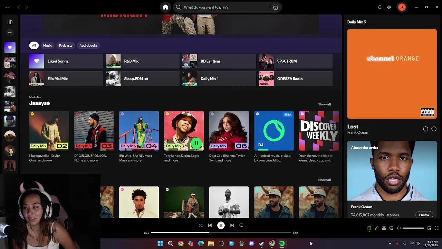Open Frank Ocean artist link under Lost
This screenshot has height=249, width=442.
[x=358, y=133]
